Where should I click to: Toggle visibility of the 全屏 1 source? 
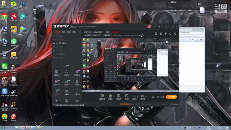[x=54, y=43]
